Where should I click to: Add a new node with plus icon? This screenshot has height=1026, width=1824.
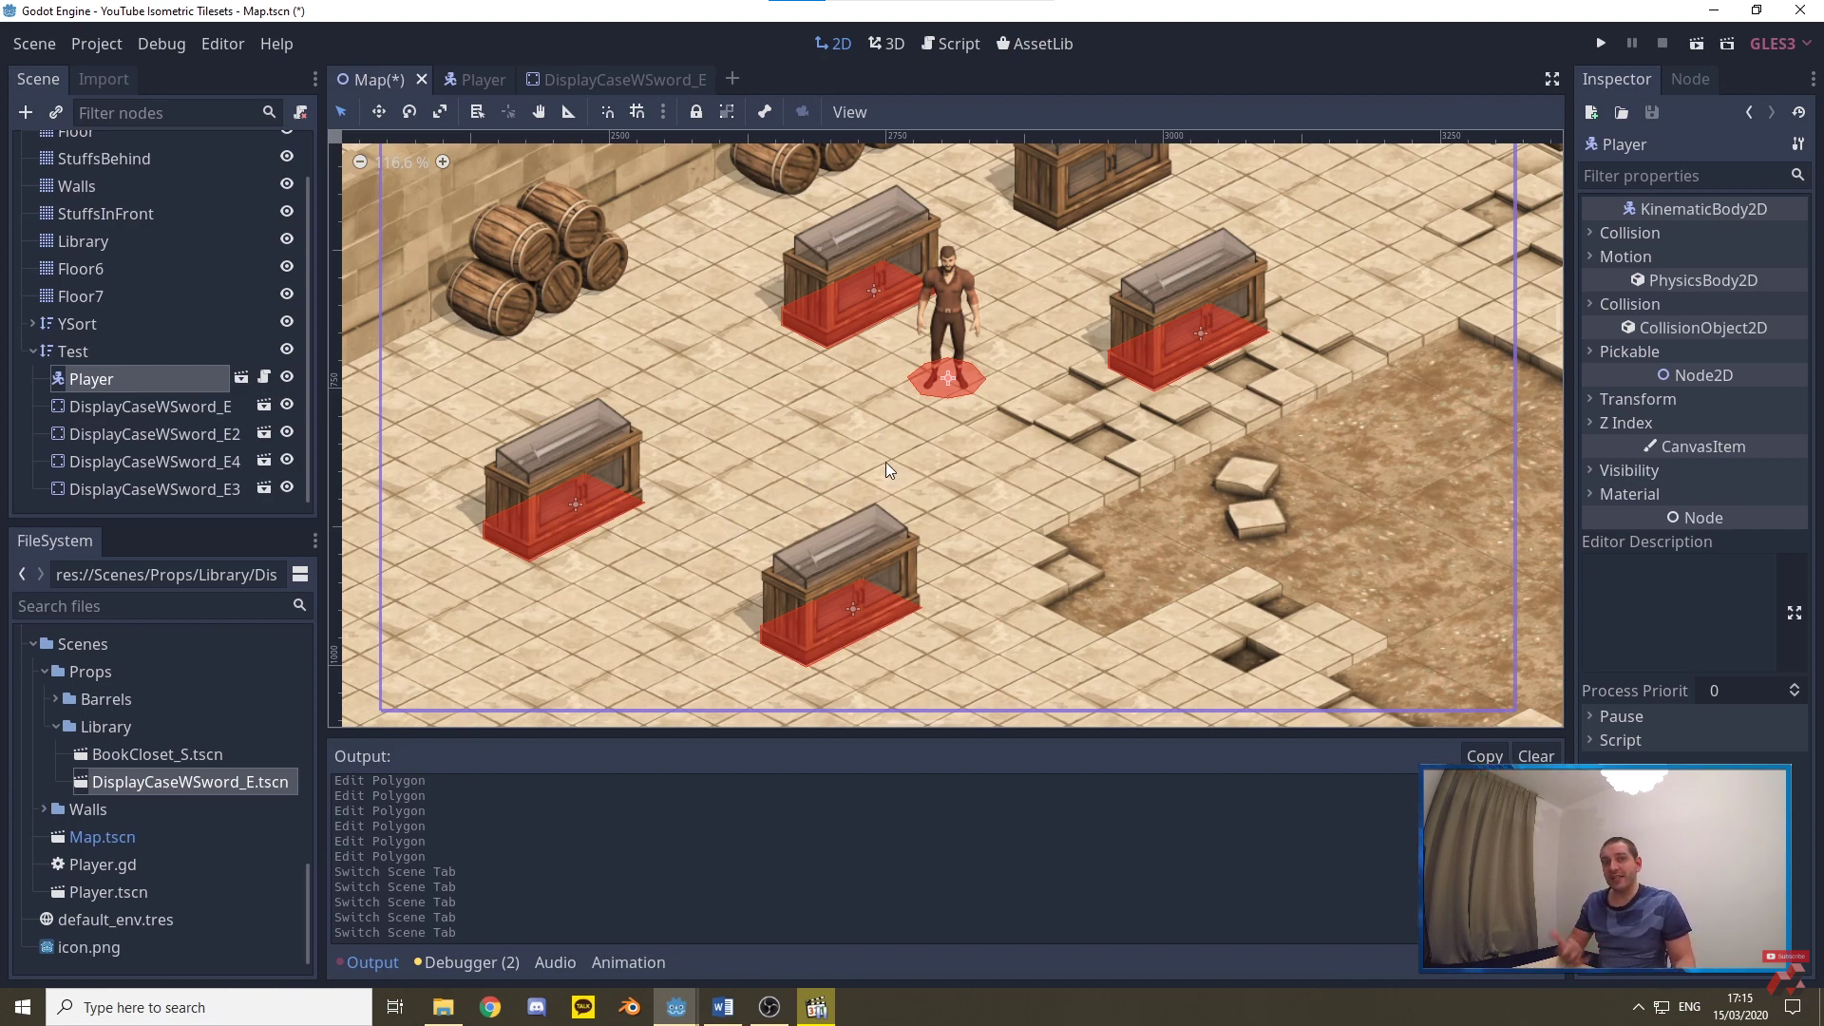click(x=26, y=113)
